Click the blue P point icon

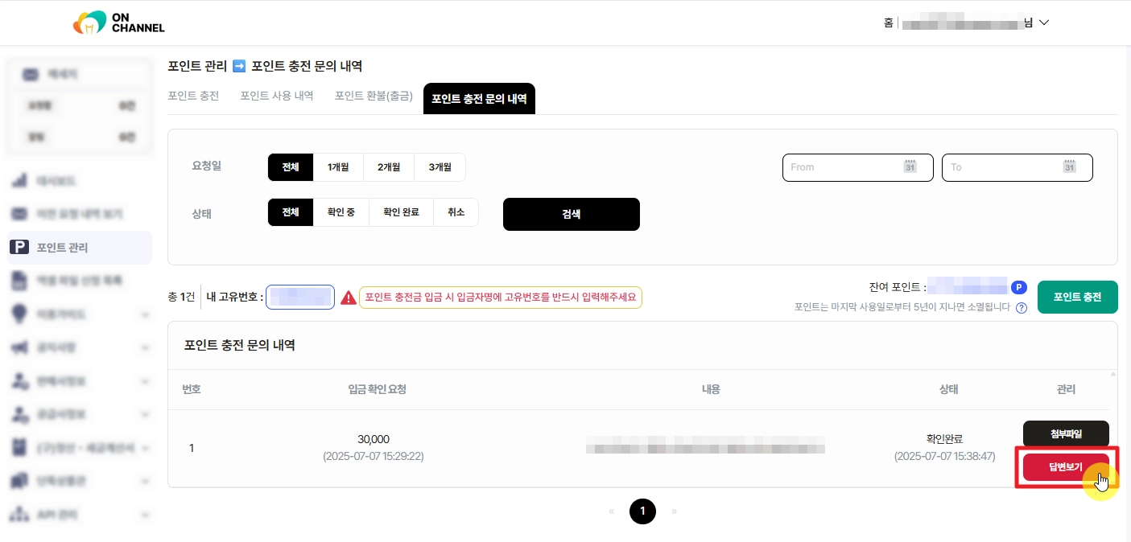coord(1019,287)
